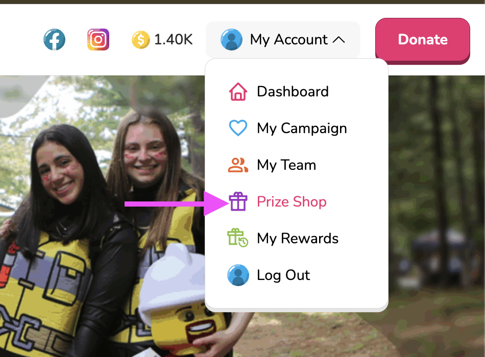View My Rewards from the menu
The width and height of the screenshot is (485, 357).
[298, 238]
